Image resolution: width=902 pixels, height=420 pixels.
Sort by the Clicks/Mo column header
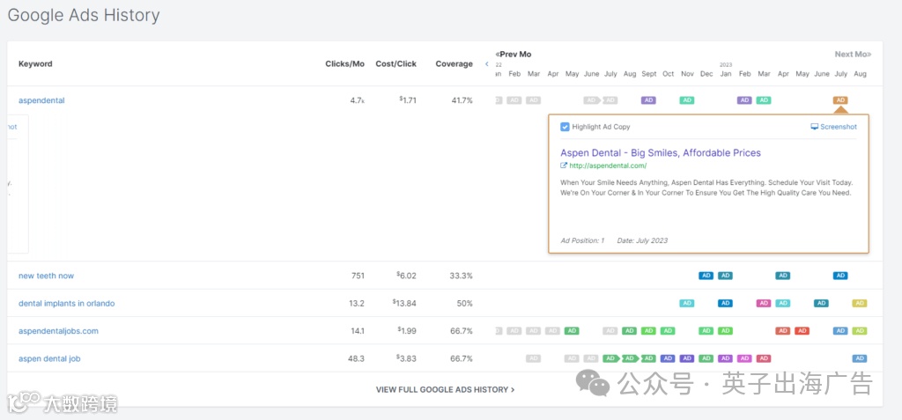344,64
